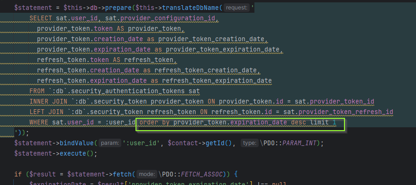Click the 'if' keyword
This screenshot has width=416, height=185.
click(18, 175)
